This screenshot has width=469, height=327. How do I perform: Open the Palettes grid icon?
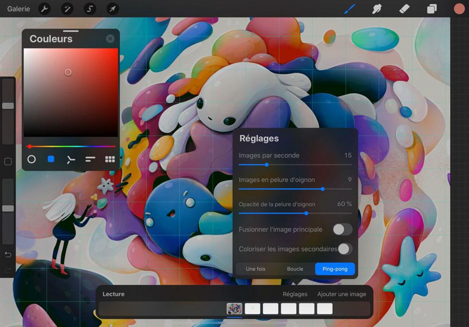pyautogui.click(x=110, y=159)
